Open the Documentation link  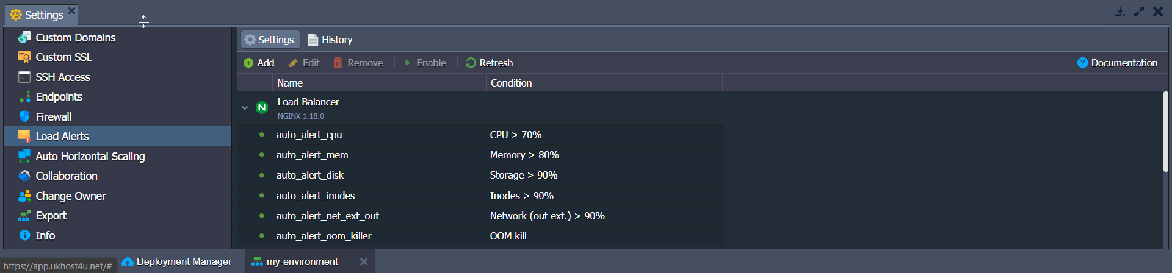(1117, 63)
